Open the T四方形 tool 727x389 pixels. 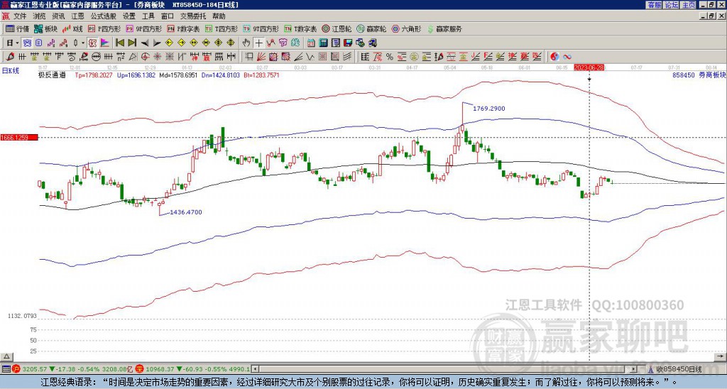point(222,28)
